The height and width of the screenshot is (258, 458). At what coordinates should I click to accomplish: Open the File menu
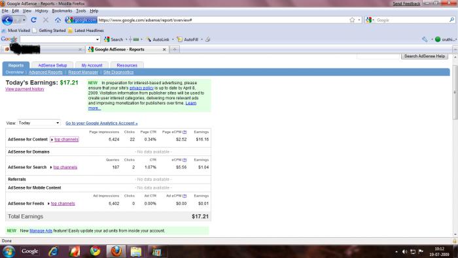point(5,11)
